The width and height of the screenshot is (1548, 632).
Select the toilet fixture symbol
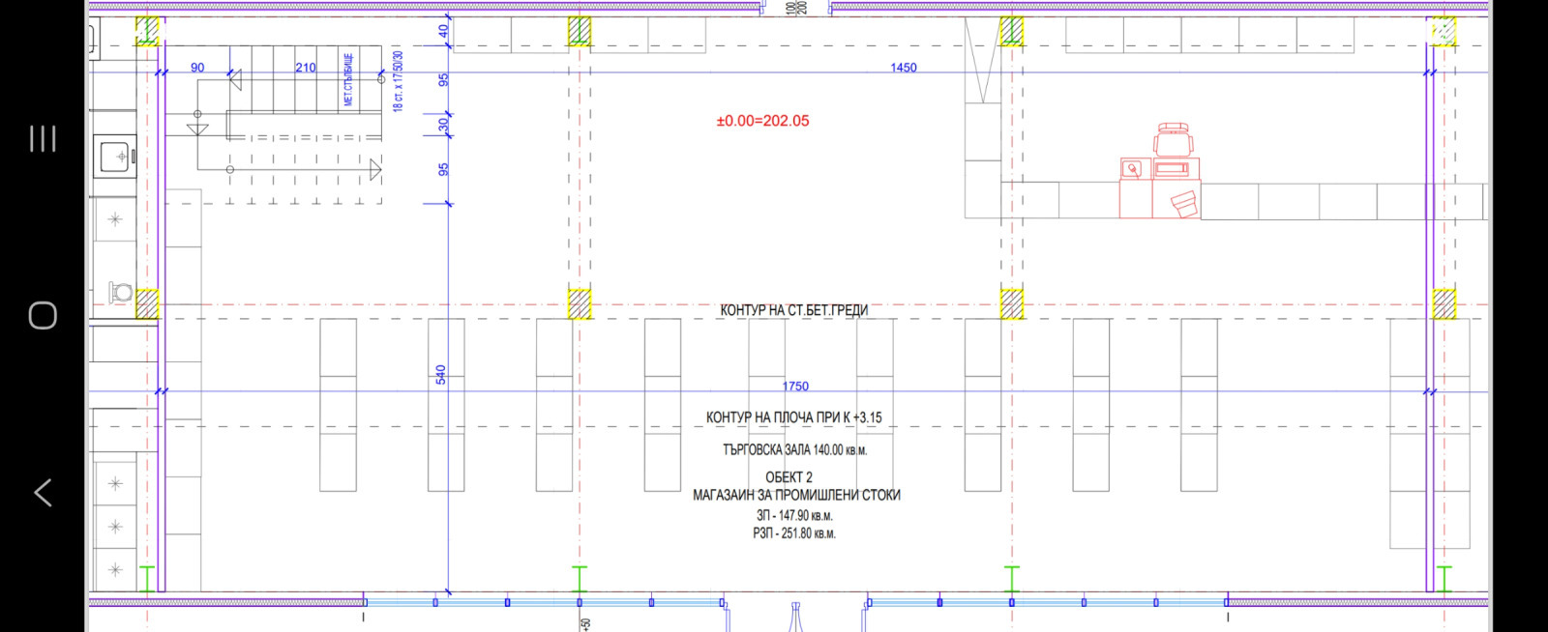click(x=121, y=292)
